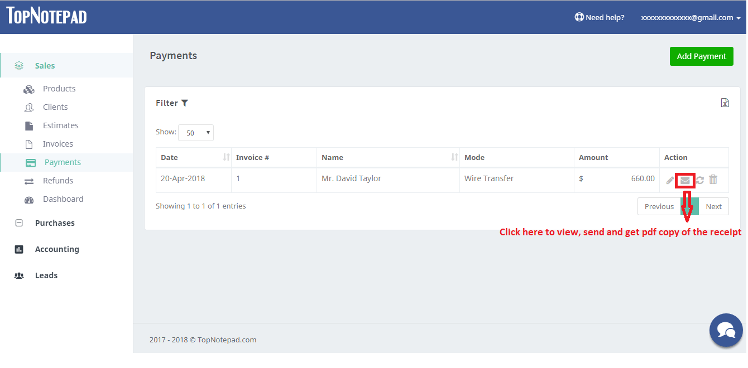Delete payment using the trash icon
748x368 pixels.
coord(713,180)
